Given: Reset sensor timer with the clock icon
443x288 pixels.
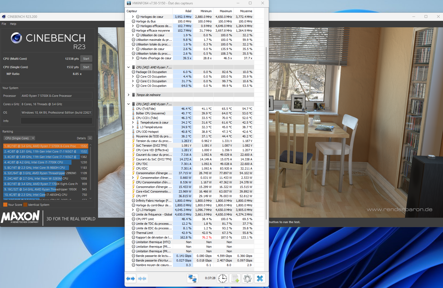Looking at the screenshot, I should coord(223,279).
